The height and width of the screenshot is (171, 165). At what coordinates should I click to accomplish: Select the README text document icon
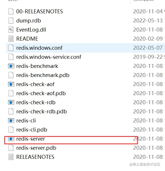(11, 39)
